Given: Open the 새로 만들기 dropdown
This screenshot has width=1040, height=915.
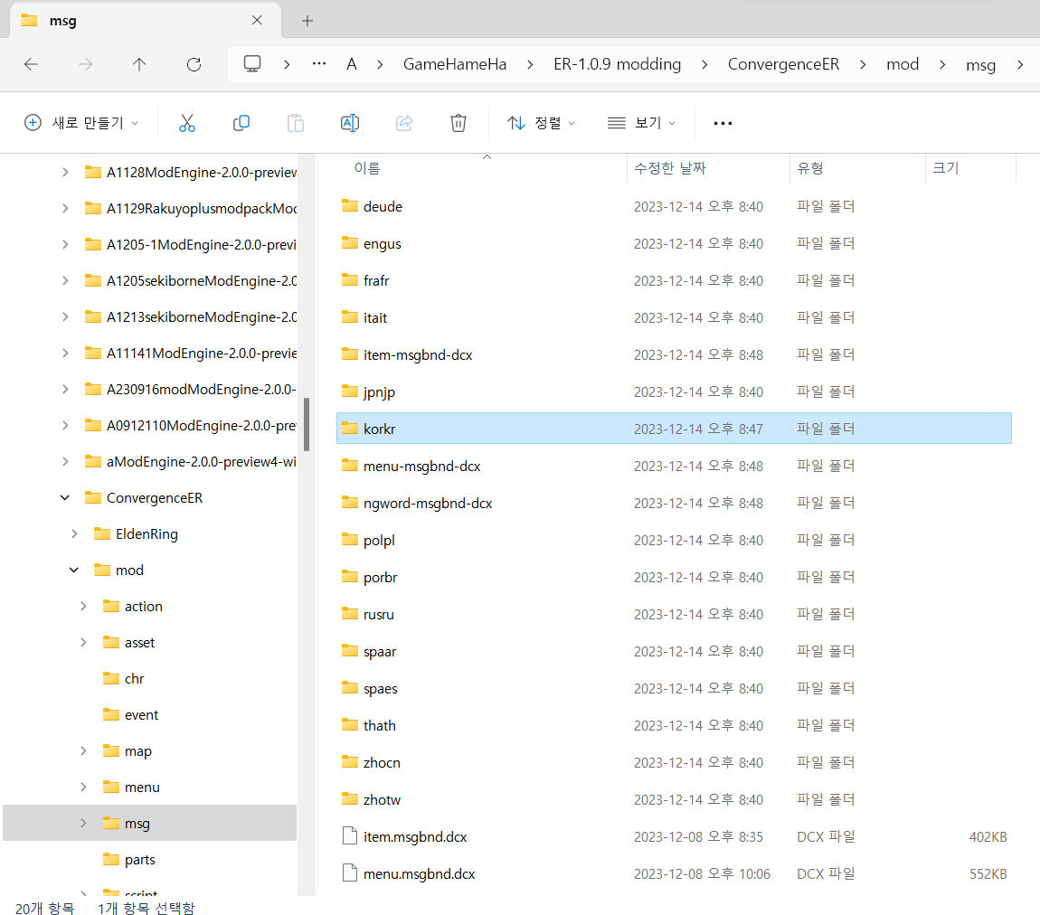Looking at the screenshot, I should [81, 123].
